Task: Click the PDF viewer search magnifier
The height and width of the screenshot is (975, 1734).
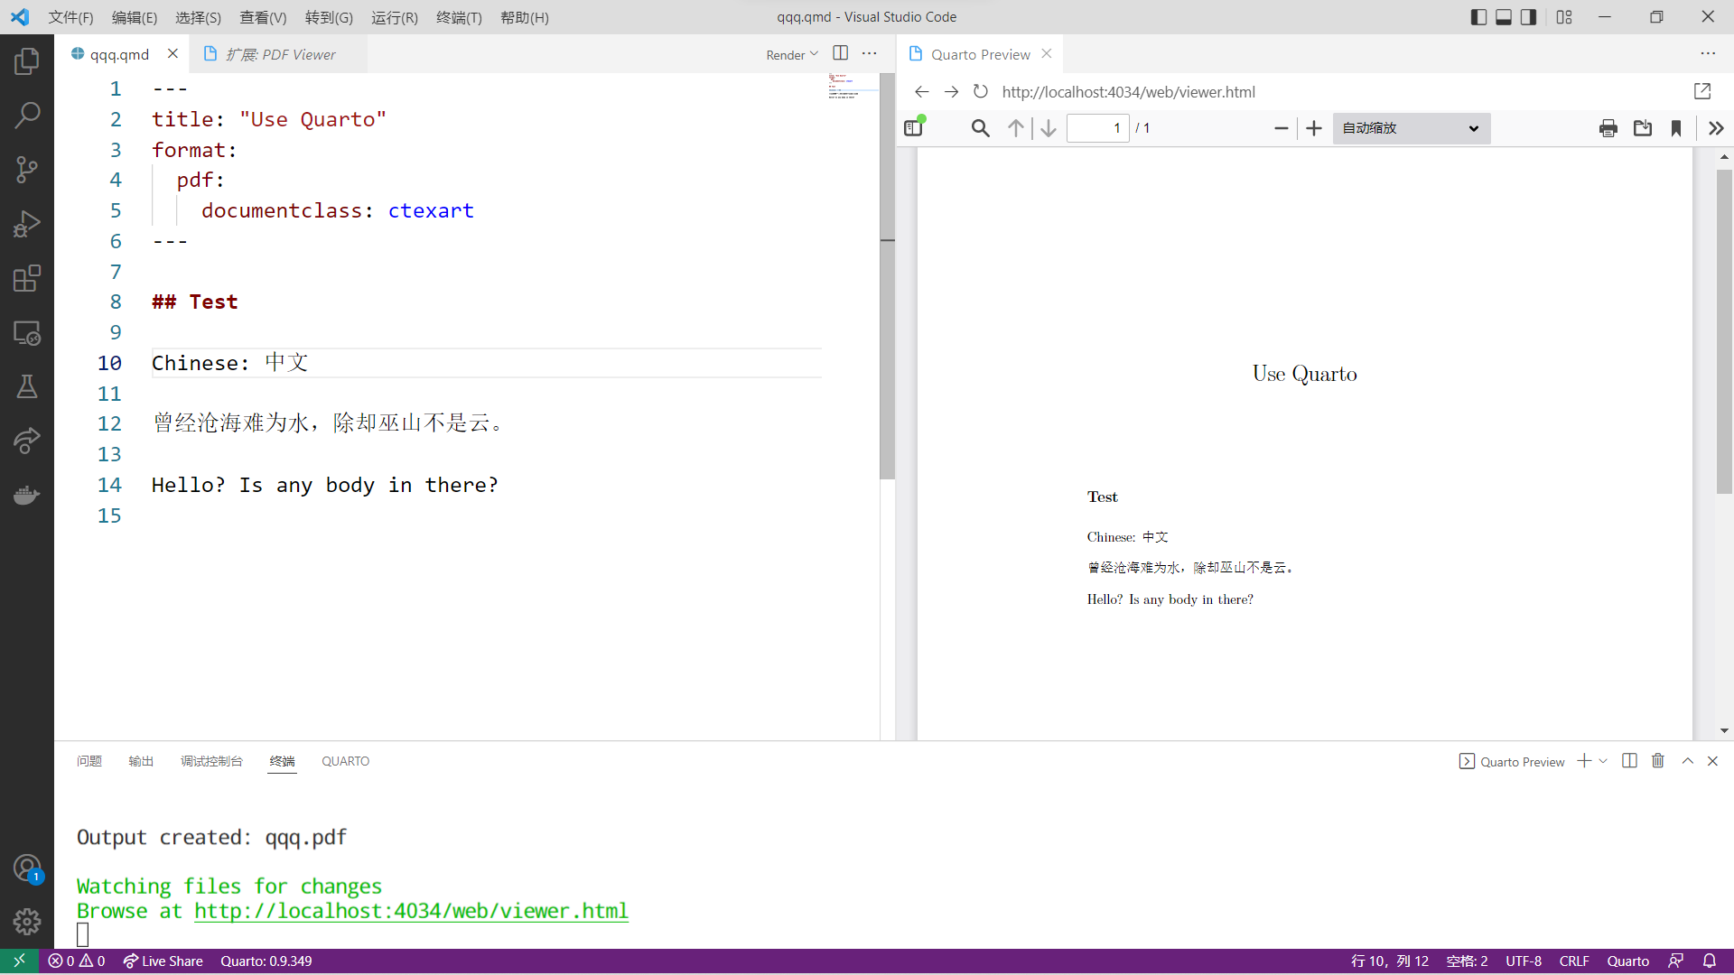Action: (x=980, y=128)
